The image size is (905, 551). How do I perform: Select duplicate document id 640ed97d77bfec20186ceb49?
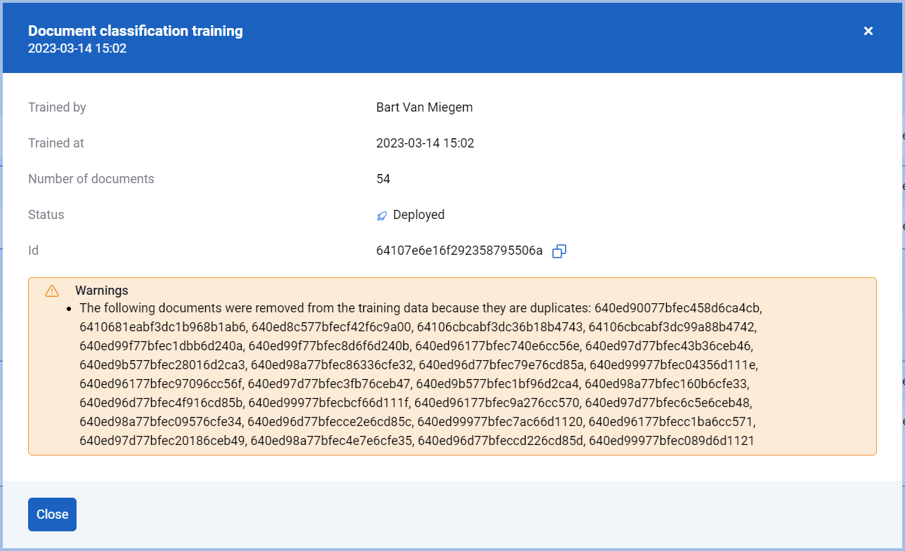(162, 441)
